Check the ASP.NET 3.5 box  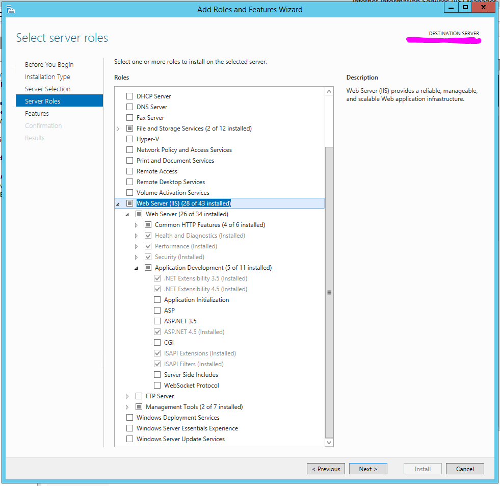click(157, 321)
